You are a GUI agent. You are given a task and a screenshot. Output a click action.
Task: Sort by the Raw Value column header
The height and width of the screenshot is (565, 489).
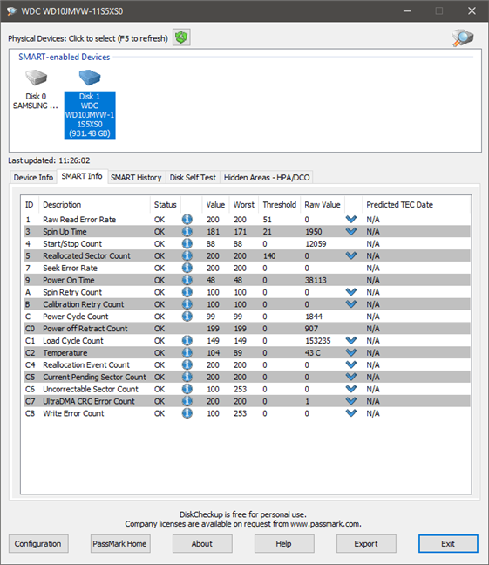tap(323, 204)
